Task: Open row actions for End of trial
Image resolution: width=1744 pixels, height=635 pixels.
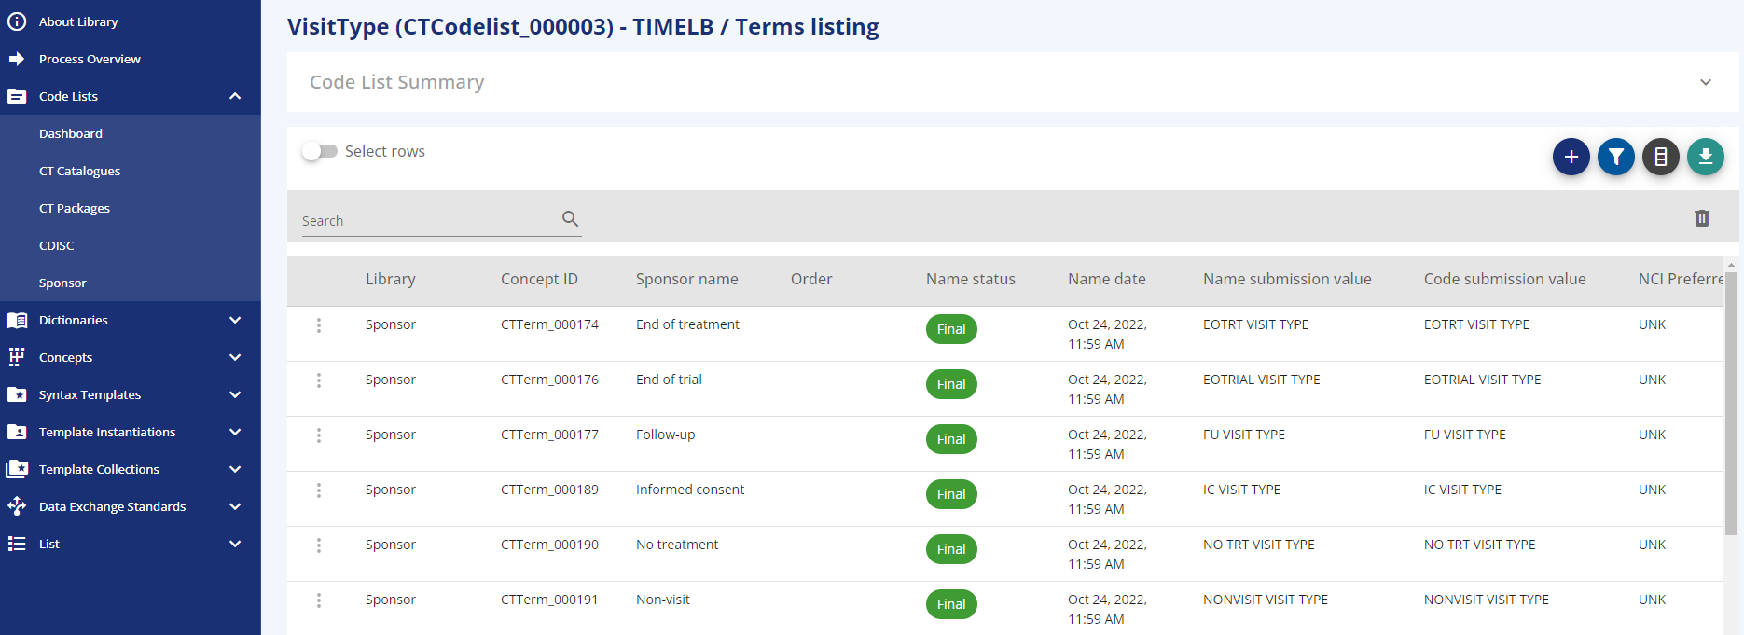Action: coord(319,380)
